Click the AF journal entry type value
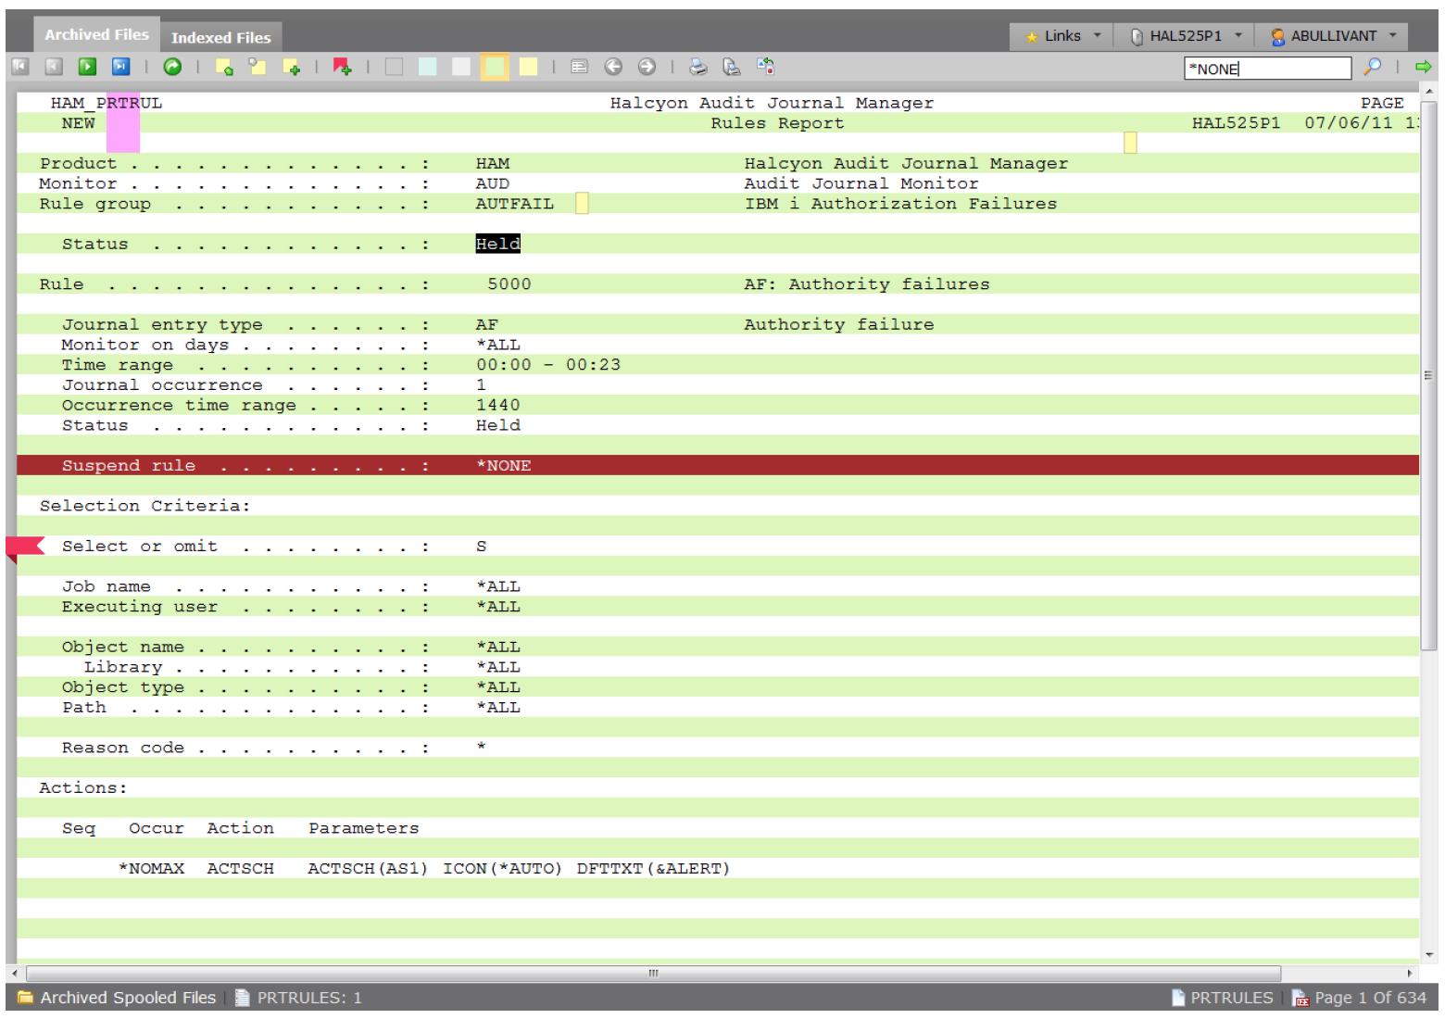 click(x=487, y=325)
